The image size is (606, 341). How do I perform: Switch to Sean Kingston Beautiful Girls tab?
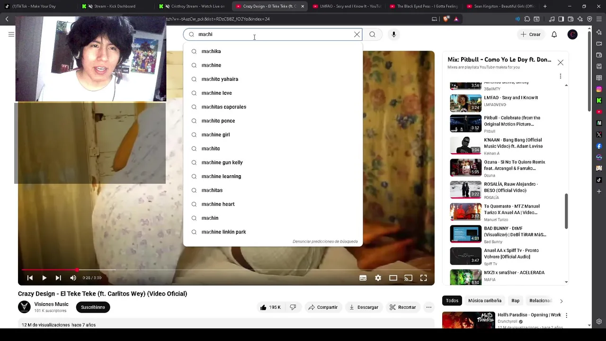pos(500,6)
